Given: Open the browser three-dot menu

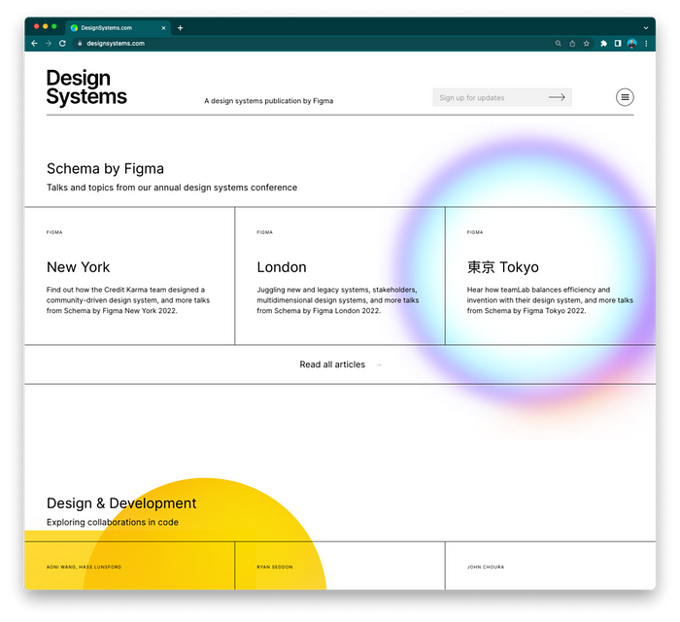Looking at the screenshot, I should (646, 44).
